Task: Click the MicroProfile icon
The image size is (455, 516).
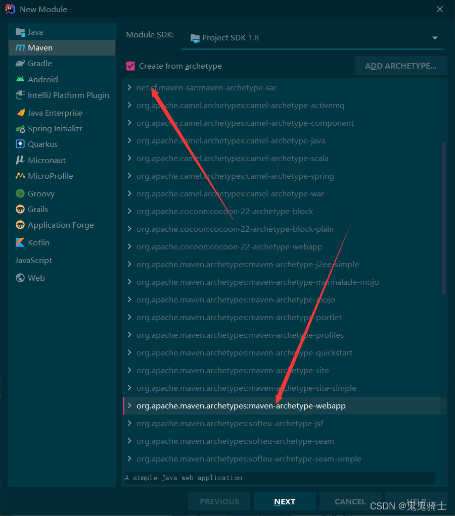Action: pyautogui.click(x=20, y=176)
